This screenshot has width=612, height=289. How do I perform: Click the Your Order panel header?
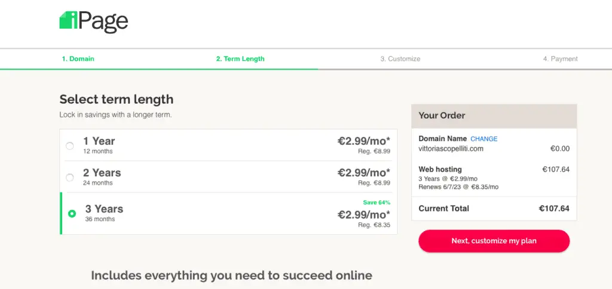pos(494,116)
